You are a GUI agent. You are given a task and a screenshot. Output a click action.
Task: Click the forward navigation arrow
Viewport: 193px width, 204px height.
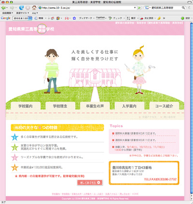(12, 8)
